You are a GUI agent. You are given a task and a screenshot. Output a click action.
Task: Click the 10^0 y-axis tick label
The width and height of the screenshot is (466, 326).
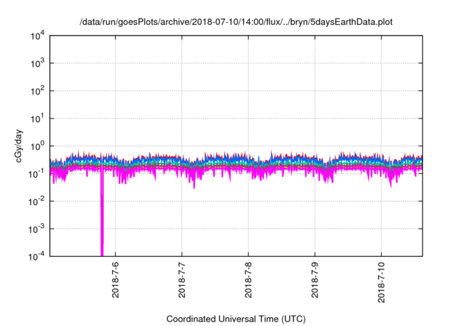[x=37, y=146]
